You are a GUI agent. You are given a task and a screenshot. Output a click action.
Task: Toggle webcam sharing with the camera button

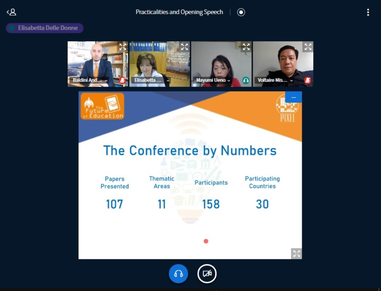tap(207, 274)
